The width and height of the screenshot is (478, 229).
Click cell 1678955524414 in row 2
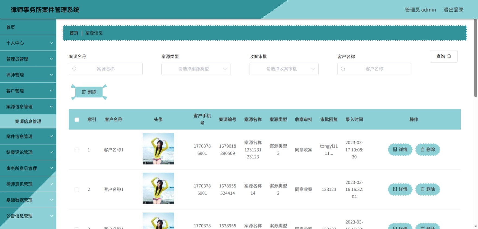tap(227, 189)
